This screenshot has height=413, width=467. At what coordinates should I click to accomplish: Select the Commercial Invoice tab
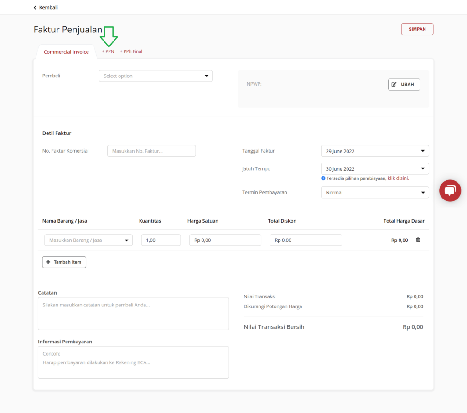pyautogui.click(x=66, y=52)
